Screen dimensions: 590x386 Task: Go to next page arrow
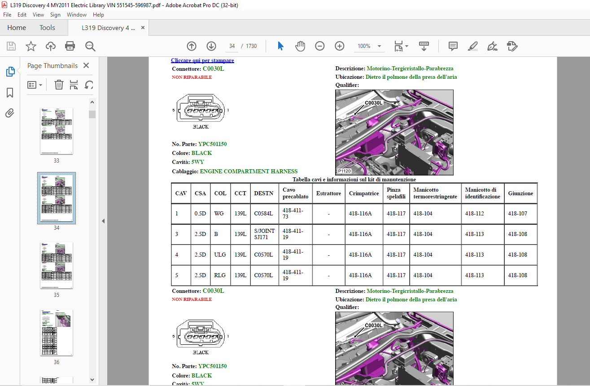click(211, 46)
